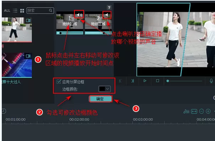Click the 00:03:00:00 ruler mark
The width and height of the screenshot is (215, 141).
pyautogui.click(x=143, y=120)
